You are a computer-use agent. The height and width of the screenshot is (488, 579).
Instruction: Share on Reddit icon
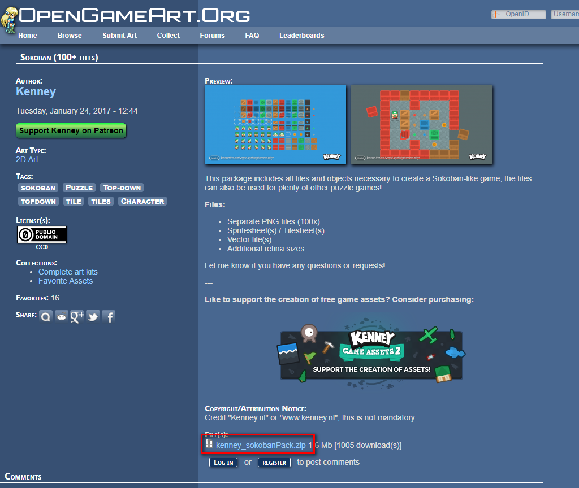(61, 316)
